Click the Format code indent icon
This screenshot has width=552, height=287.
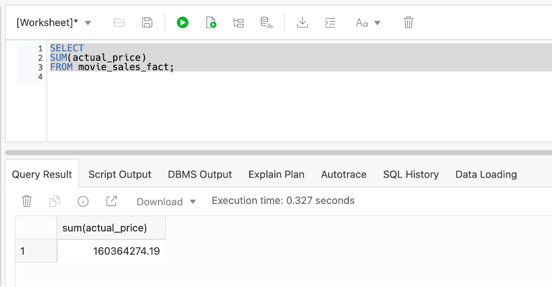330,23
